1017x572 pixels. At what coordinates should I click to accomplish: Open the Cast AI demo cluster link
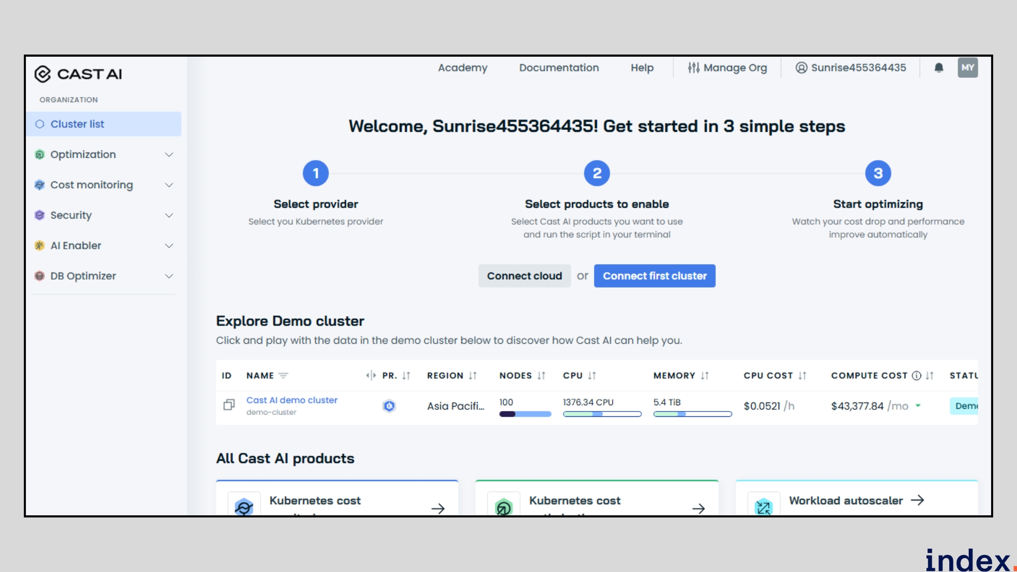click(291, 400)
